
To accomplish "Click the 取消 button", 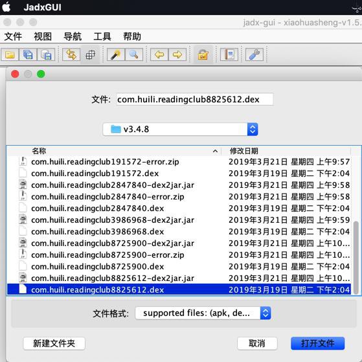I will tap(257, 343).
